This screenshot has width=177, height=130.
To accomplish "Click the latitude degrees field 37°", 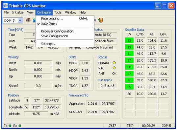I will 37,100.
